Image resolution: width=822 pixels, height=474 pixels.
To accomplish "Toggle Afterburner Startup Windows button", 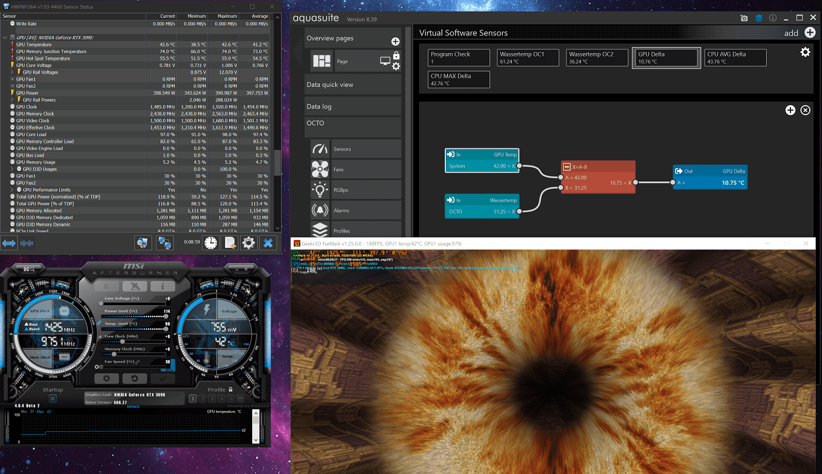I will [53, 398].
